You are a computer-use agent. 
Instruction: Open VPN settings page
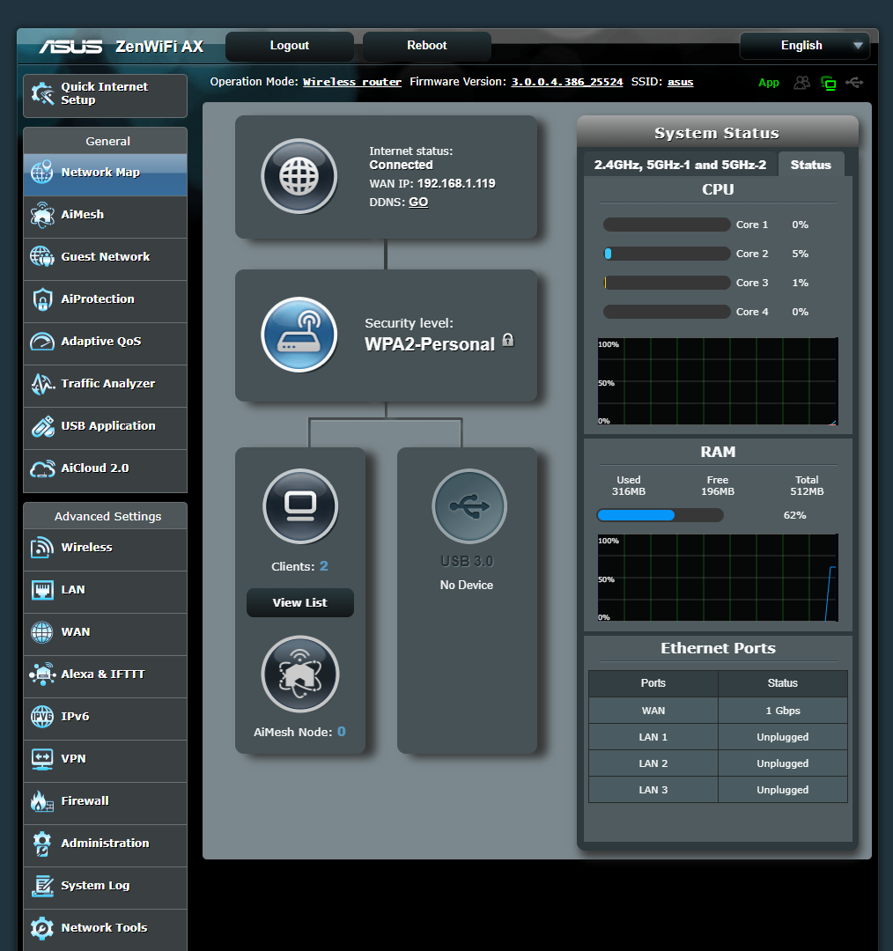pyautogui.click(x=105, y=759)
